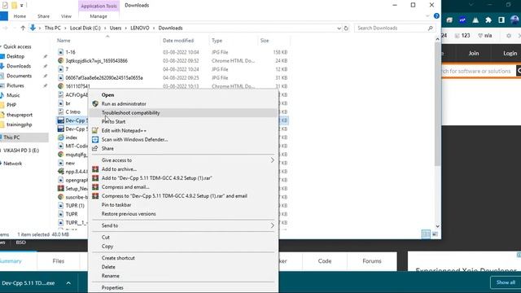Click the Forums tab on the webpage
The height and width of the screenshot is (293, 521).
point(372,261)
